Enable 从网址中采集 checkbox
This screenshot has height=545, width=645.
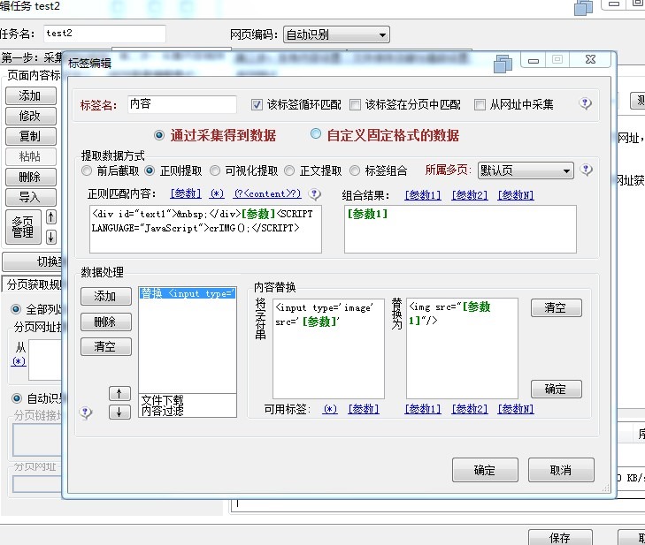point(480,105)
